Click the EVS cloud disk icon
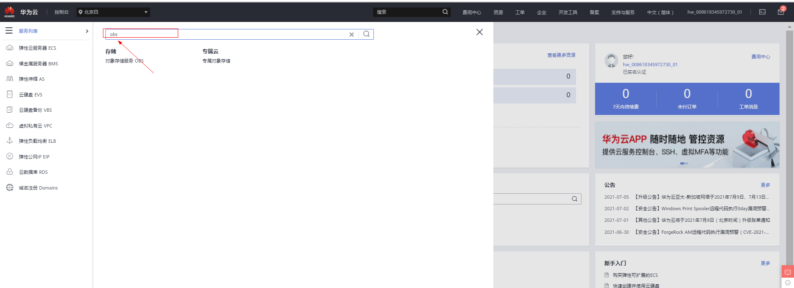794x288 pixels. (x=10, y=94)
